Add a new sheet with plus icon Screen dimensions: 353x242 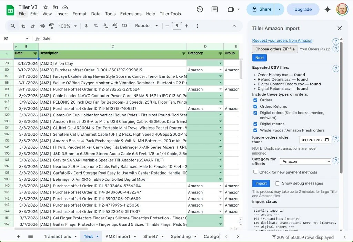19,236
